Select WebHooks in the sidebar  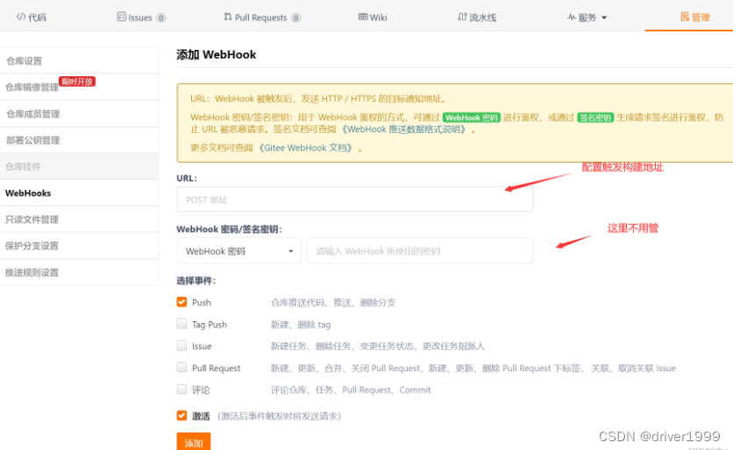click(79, 193)
